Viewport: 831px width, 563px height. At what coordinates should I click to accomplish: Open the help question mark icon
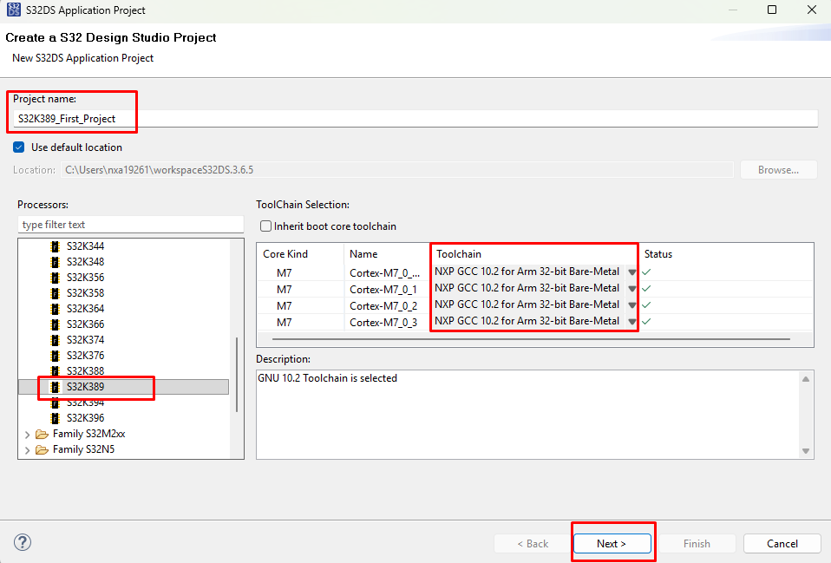click(x=23, y=543)
